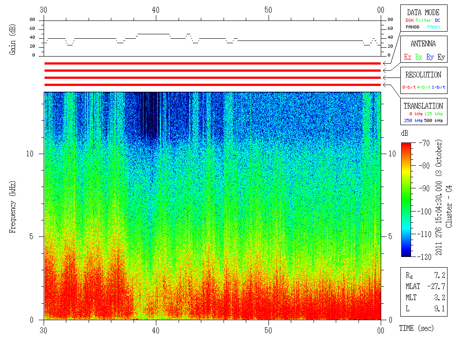Click the 80 label on the left gain axis
This screenshot has height=342, width=456.
(x=32, y=20)
